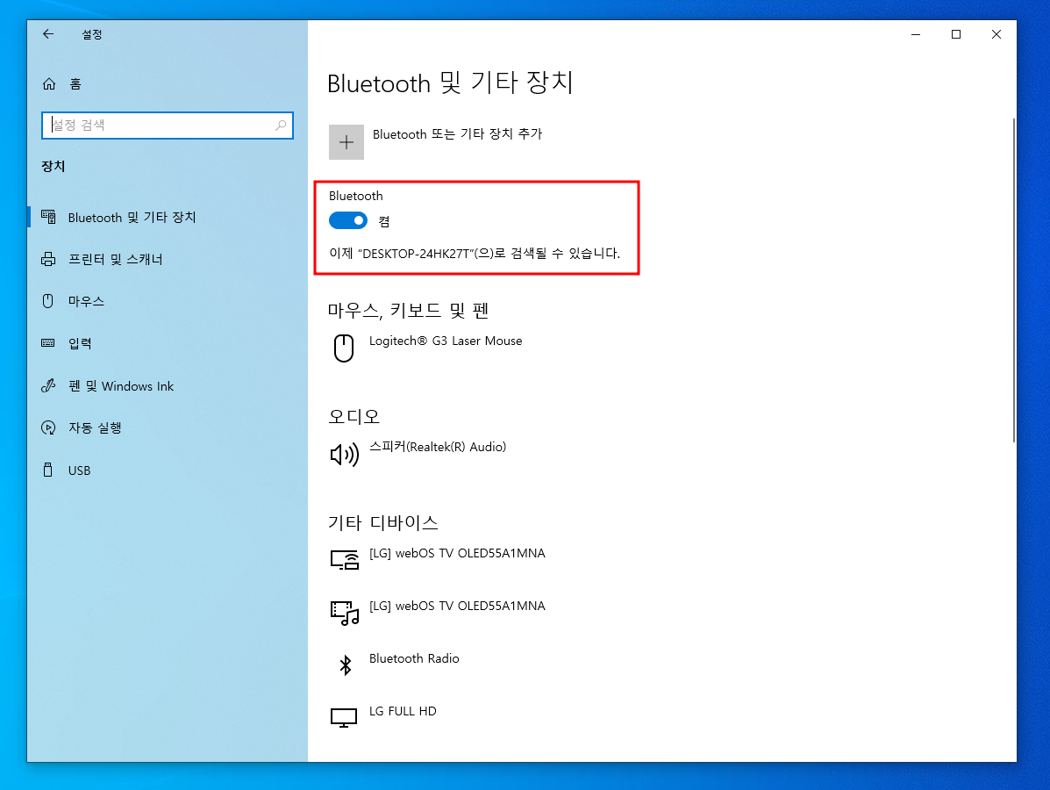Viewport: 1050px width, 790px height.
Task: Click the mouse icon beside 마우스 in sidebar
Action: pyautogui.click(x=47, y=301)
